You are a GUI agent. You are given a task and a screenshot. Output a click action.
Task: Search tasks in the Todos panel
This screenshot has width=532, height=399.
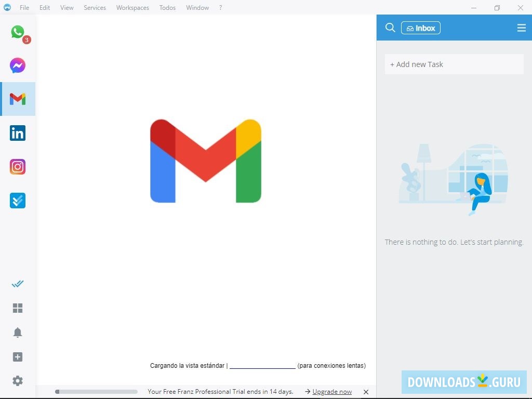390,28
